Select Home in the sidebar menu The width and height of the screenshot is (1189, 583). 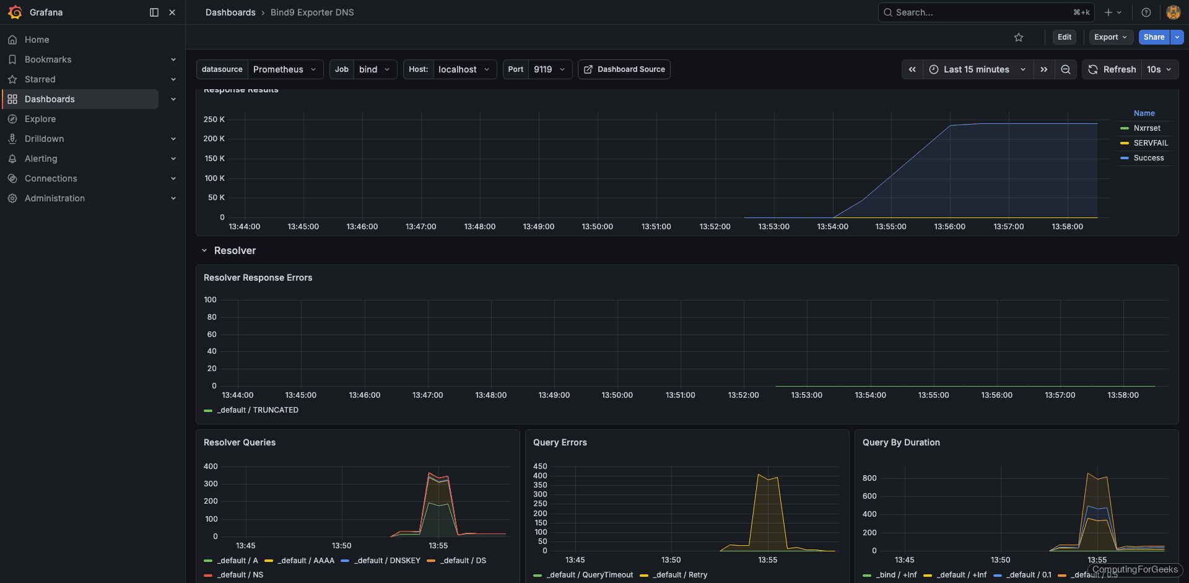click(37, 39)
